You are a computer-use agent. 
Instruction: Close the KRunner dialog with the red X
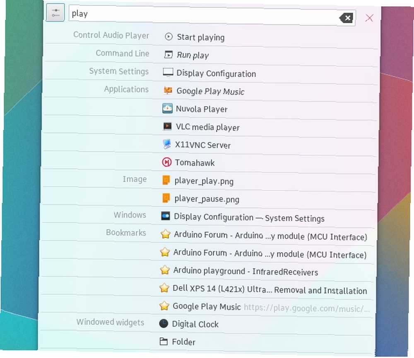click(369, 18)
